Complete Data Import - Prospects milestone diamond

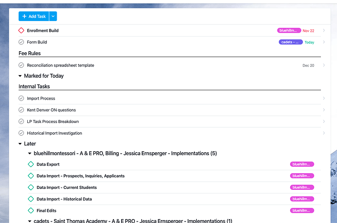31,176
